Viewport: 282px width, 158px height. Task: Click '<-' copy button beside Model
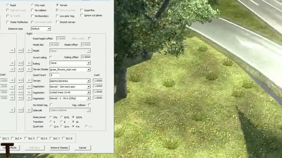coord(29,51)
